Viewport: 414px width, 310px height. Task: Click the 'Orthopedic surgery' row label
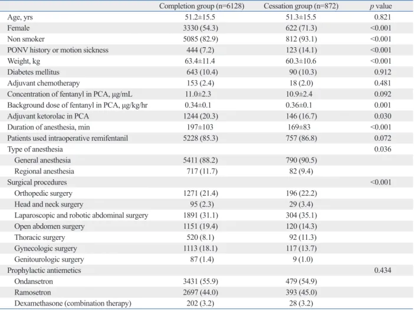(x=43, y=193)
